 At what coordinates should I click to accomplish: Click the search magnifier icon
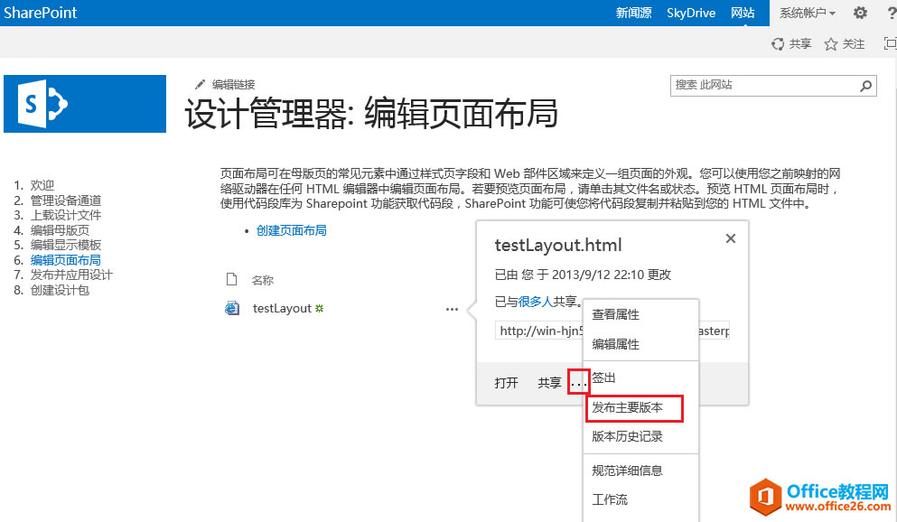pyautogui.click(x=866, y=85)
